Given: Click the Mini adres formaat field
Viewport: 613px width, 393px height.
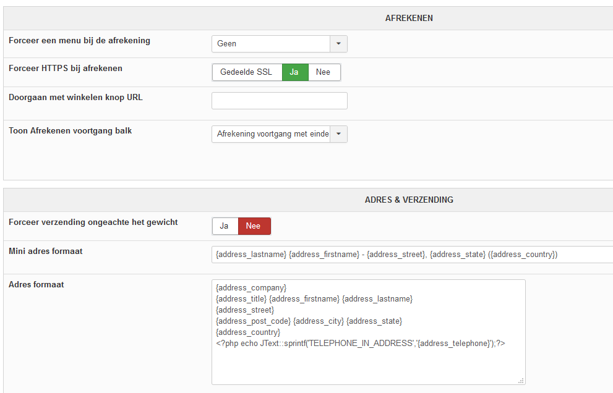Looking at the screenshot, I should (413, 255).
